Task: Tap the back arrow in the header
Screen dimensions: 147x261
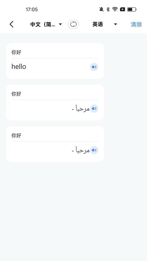Action: pyautogui.click(x=11, y=24)
